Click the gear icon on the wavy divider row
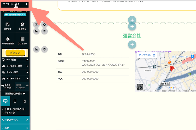The image size is (196, 130). [44, 25]
